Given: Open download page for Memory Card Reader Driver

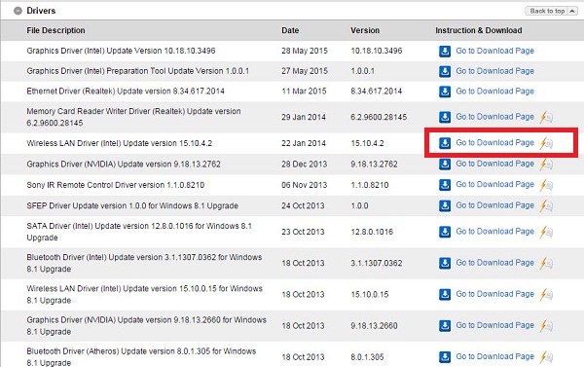Looking at the screenshot, I should (495, 117).
